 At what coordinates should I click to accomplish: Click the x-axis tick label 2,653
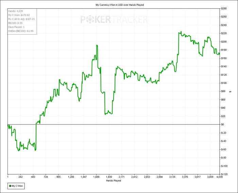[147, 177]
